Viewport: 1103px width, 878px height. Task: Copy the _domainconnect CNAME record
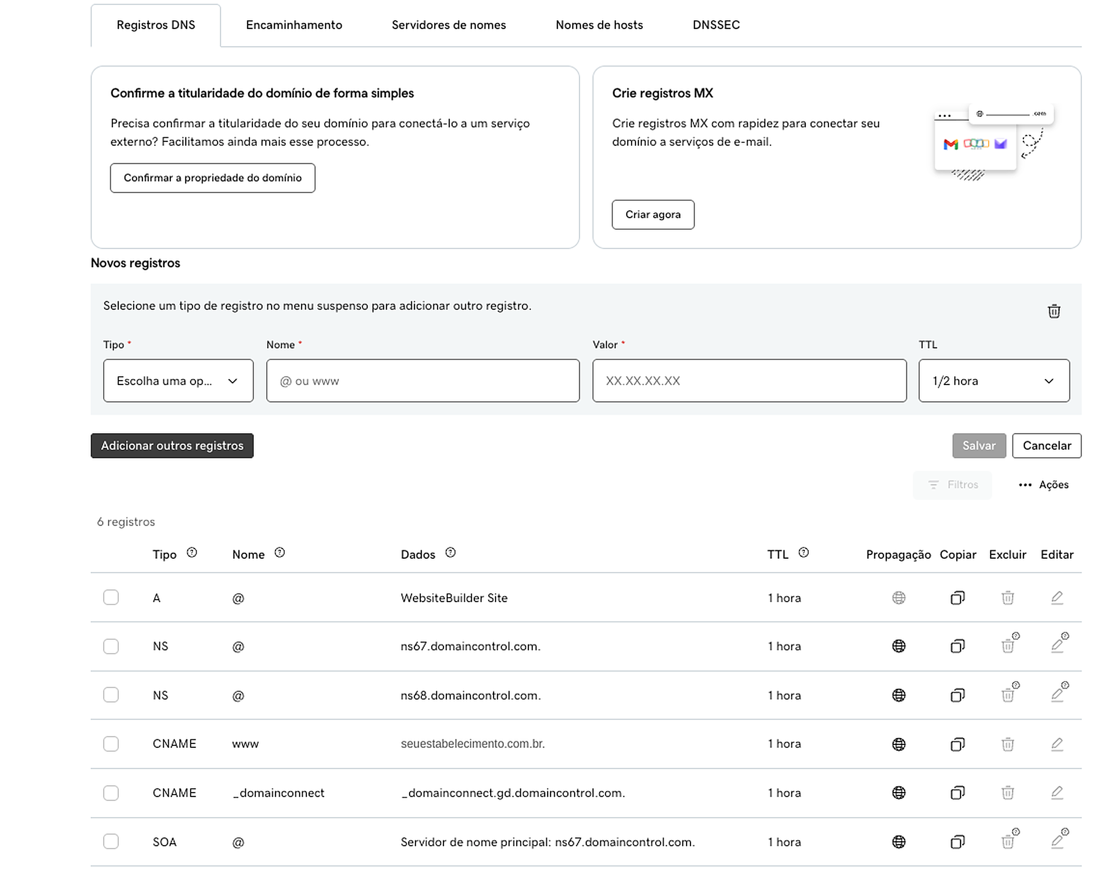[957, 793]
